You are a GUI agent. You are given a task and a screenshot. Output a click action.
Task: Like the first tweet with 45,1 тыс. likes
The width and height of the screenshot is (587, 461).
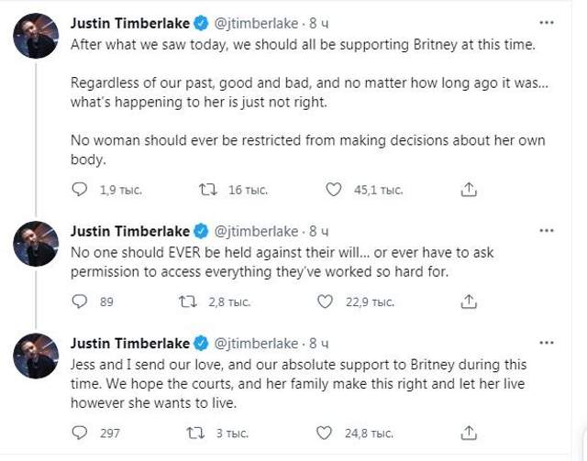click(x=334, y=190)
